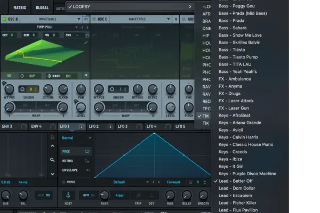Click the TRIP triplet note icon
Viewport: 320px width, 213px height.
138,195
